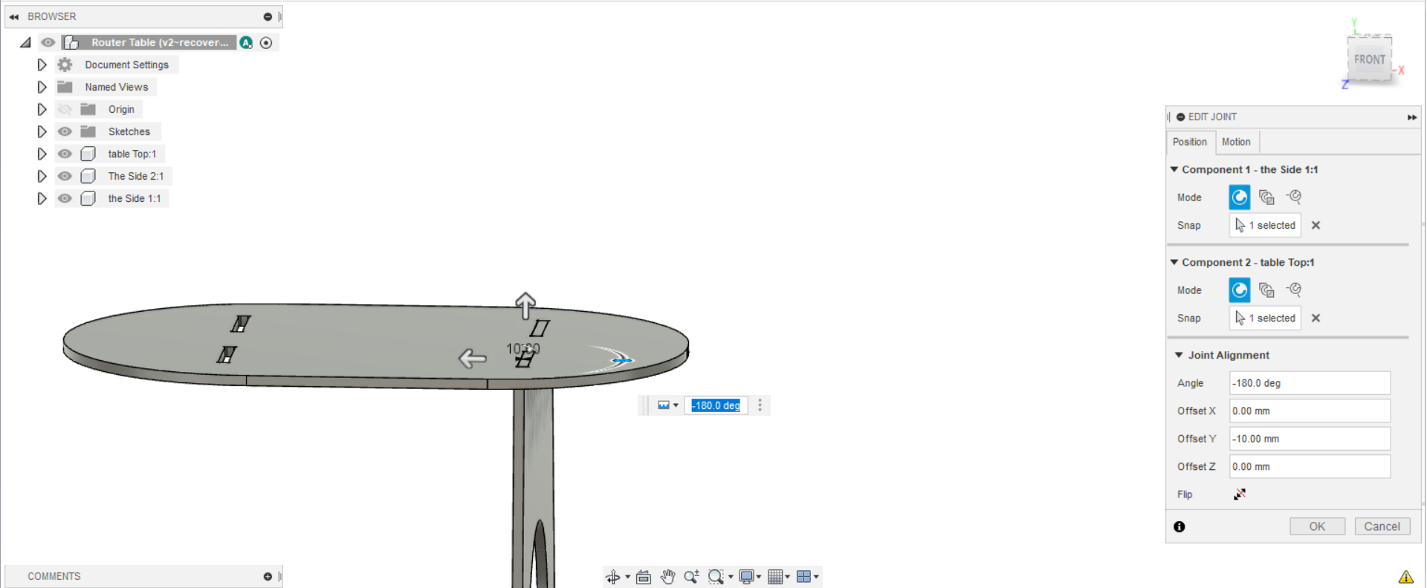Select the Zoom tool icon
Image resolution: width=1427 pixels, height=588 pixels.
691,577
